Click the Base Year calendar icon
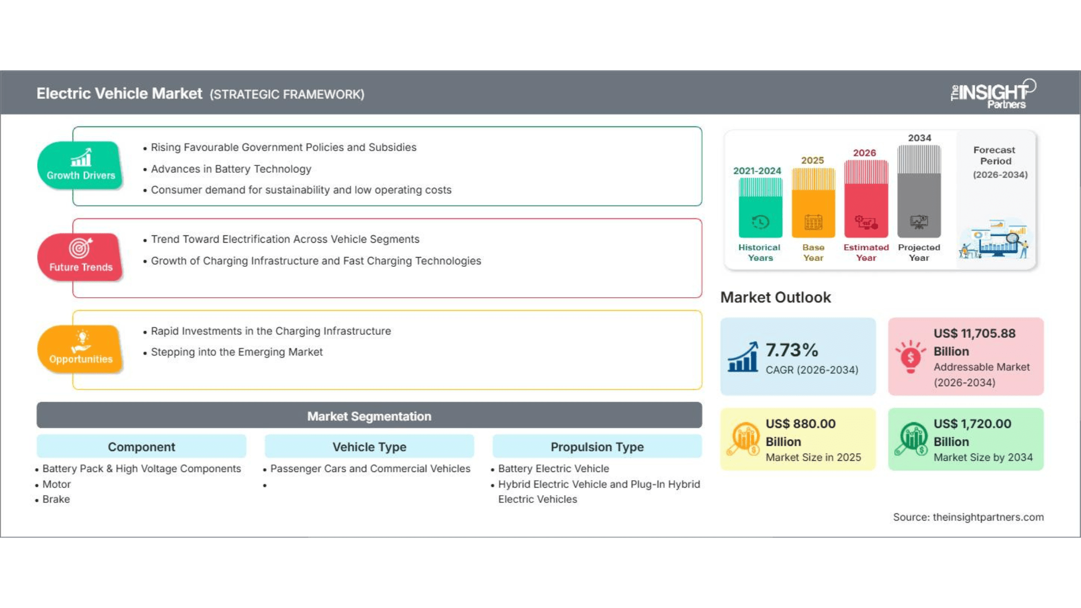The image size is (1081, 608). (x=813, y=222)
